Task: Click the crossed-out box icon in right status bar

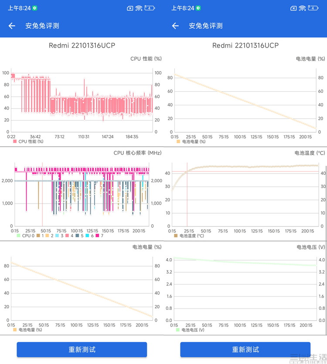Action: (293, 8)
